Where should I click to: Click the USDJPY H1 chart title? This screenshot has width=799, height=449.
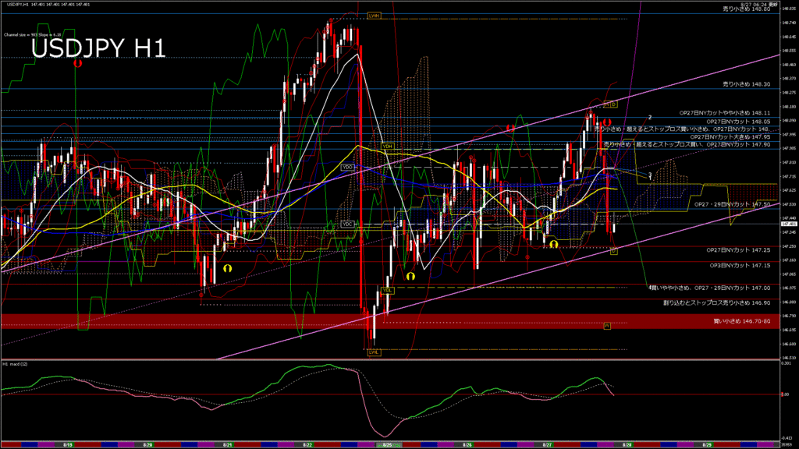tap(98, 49)
